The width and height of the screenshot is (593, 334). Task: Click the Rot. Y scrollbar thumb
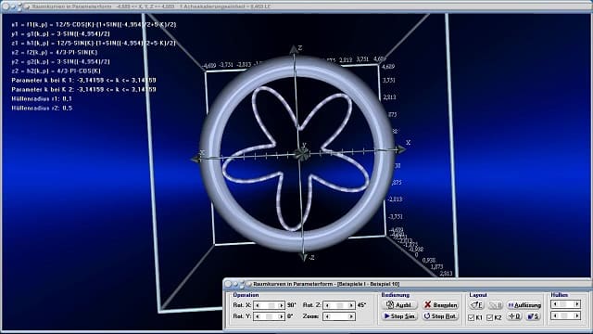[269, 316]
